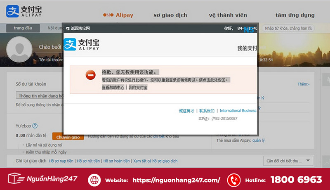Screen dimensions: 330x190
Task: Click the Thông tin nhận dạng bổ sung button
Action: [40, 95]
